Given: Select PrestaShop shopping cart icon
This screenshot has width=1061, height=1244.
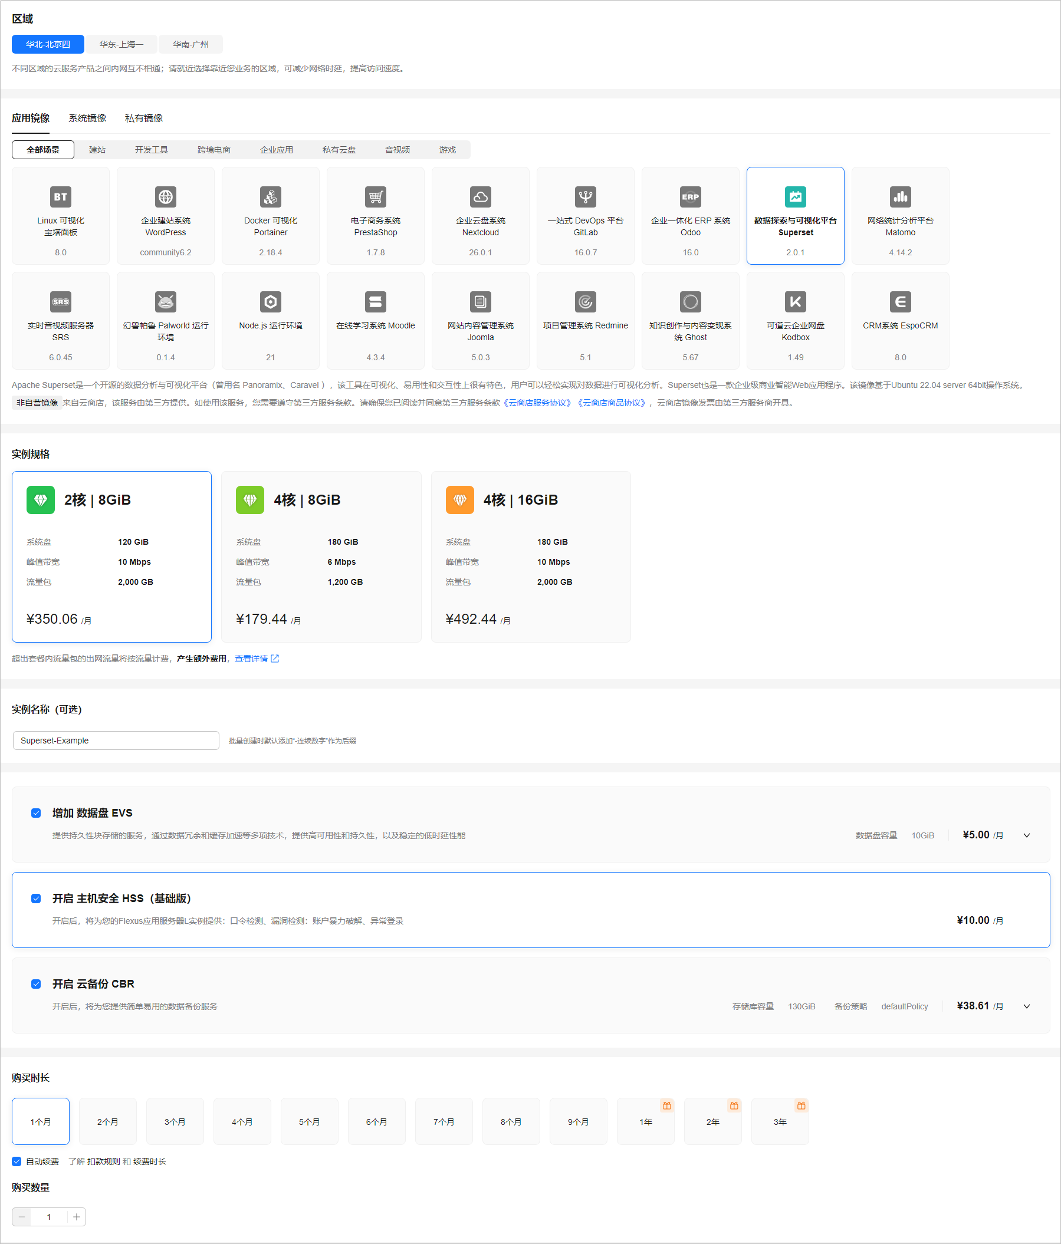Looking at the screenshot, I should (376, 197).
